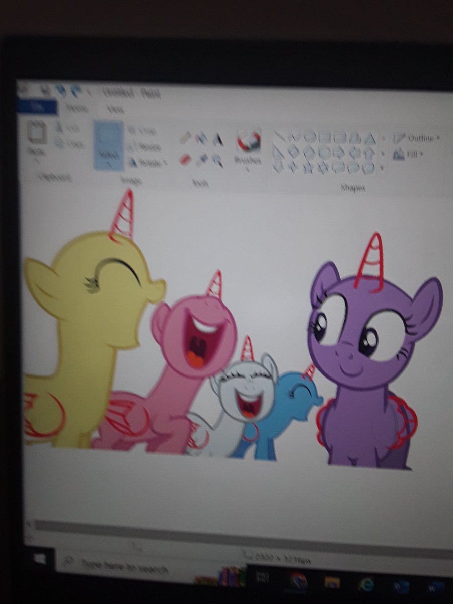453x604 pixels.
Task: Open the Windows Start menu
Action: (40, 559)
